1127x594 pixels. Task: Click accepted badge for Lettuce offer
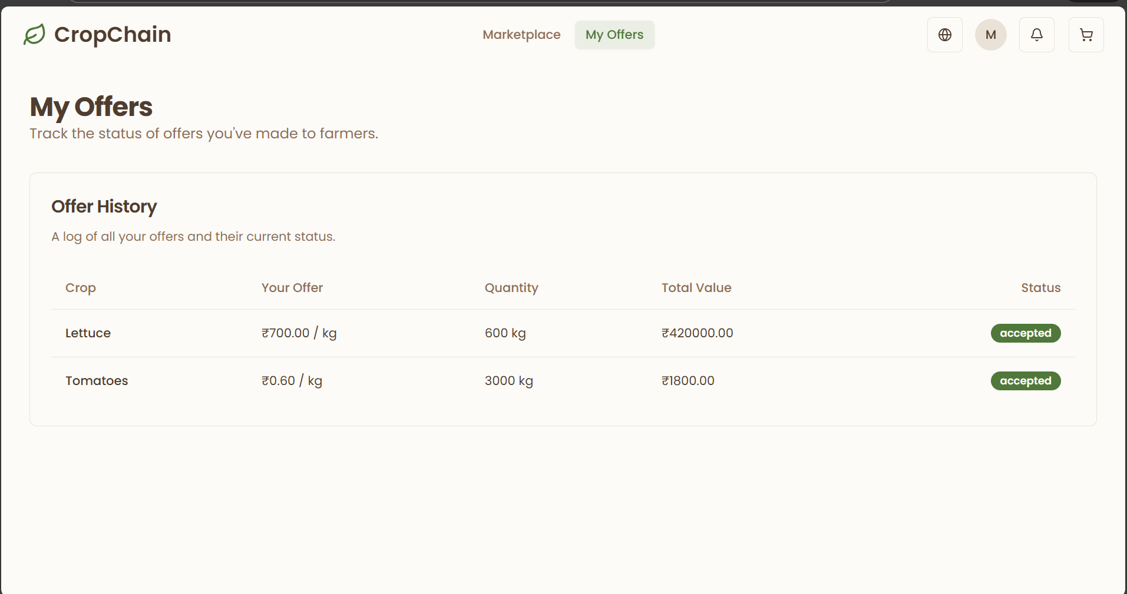tap(1025, 333)
